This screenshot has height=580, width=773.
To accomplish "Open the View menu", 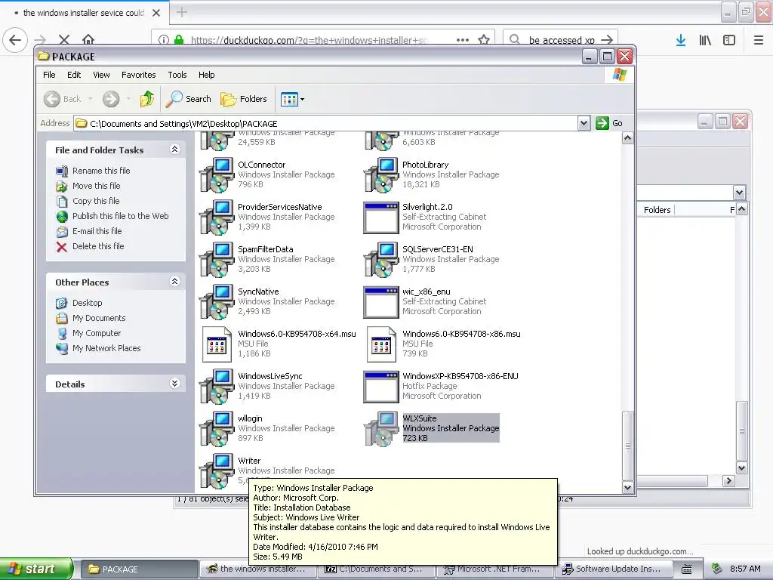I will [x=101, y=75].
